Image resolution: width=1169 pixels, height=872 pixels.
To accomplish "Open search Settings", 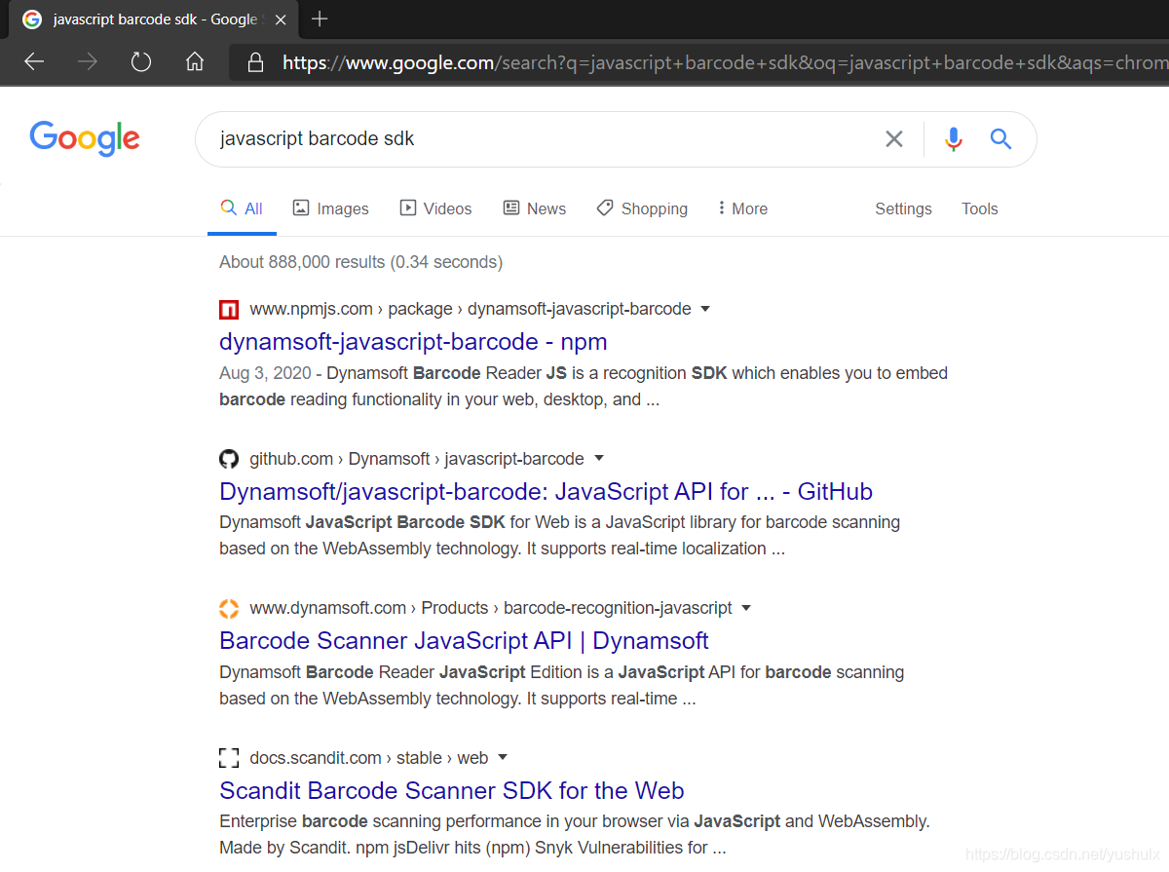I will [x=903, y=209].
